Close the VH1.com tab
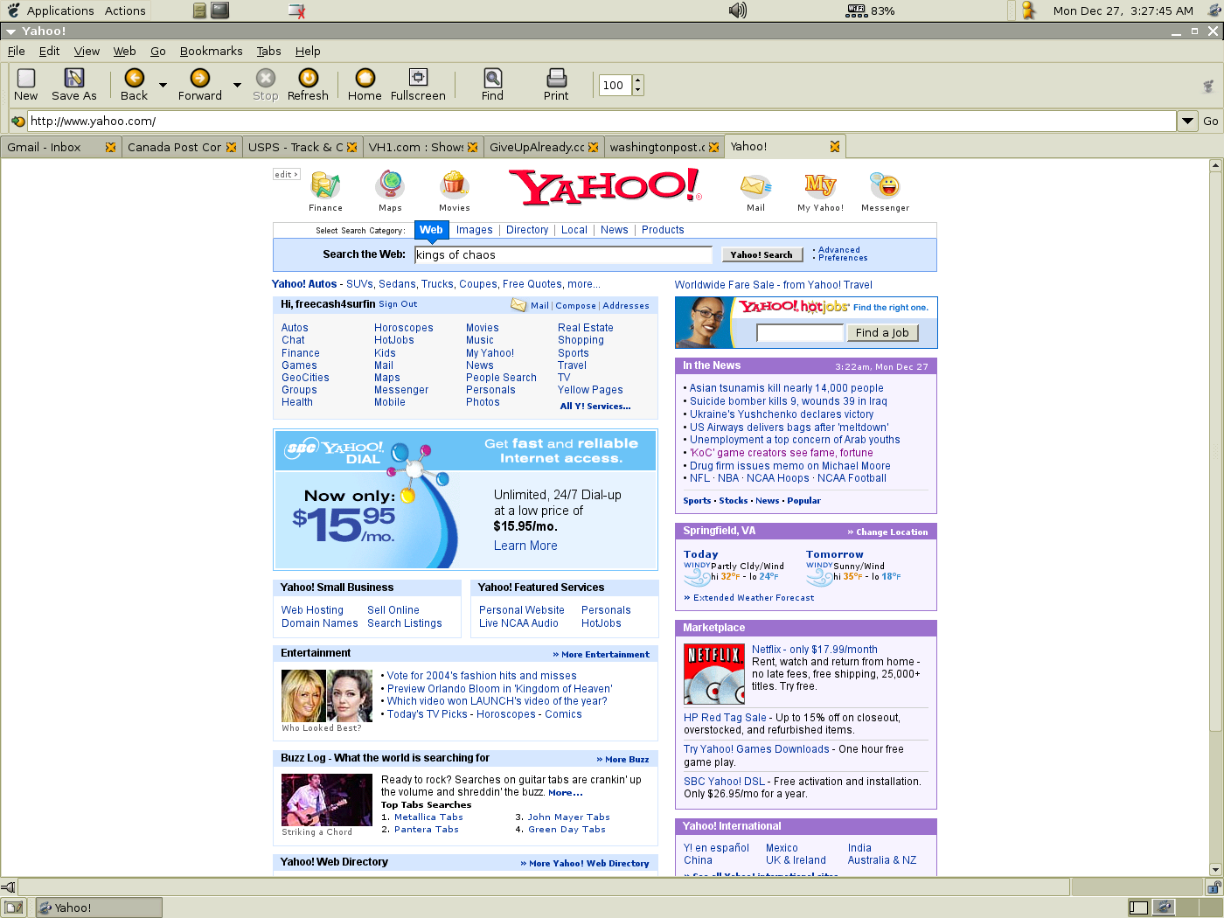Viewport: 1224px width, 918px height. tap(472, 147)
